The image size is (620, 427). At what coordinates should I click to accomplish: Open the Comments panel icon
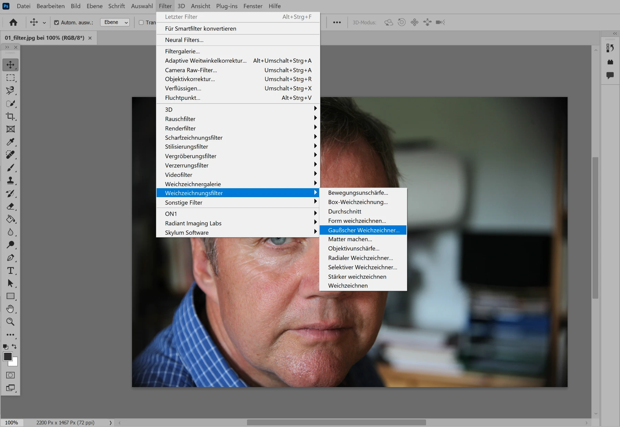tap(610, 75)
